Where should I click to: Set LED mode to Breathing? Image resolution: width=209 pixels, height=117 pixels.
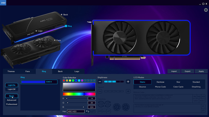coord(196,87)
